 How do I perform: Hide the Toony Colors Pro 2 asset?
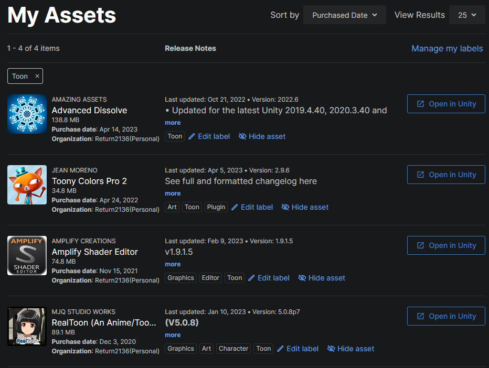click(x=305, y=207)
